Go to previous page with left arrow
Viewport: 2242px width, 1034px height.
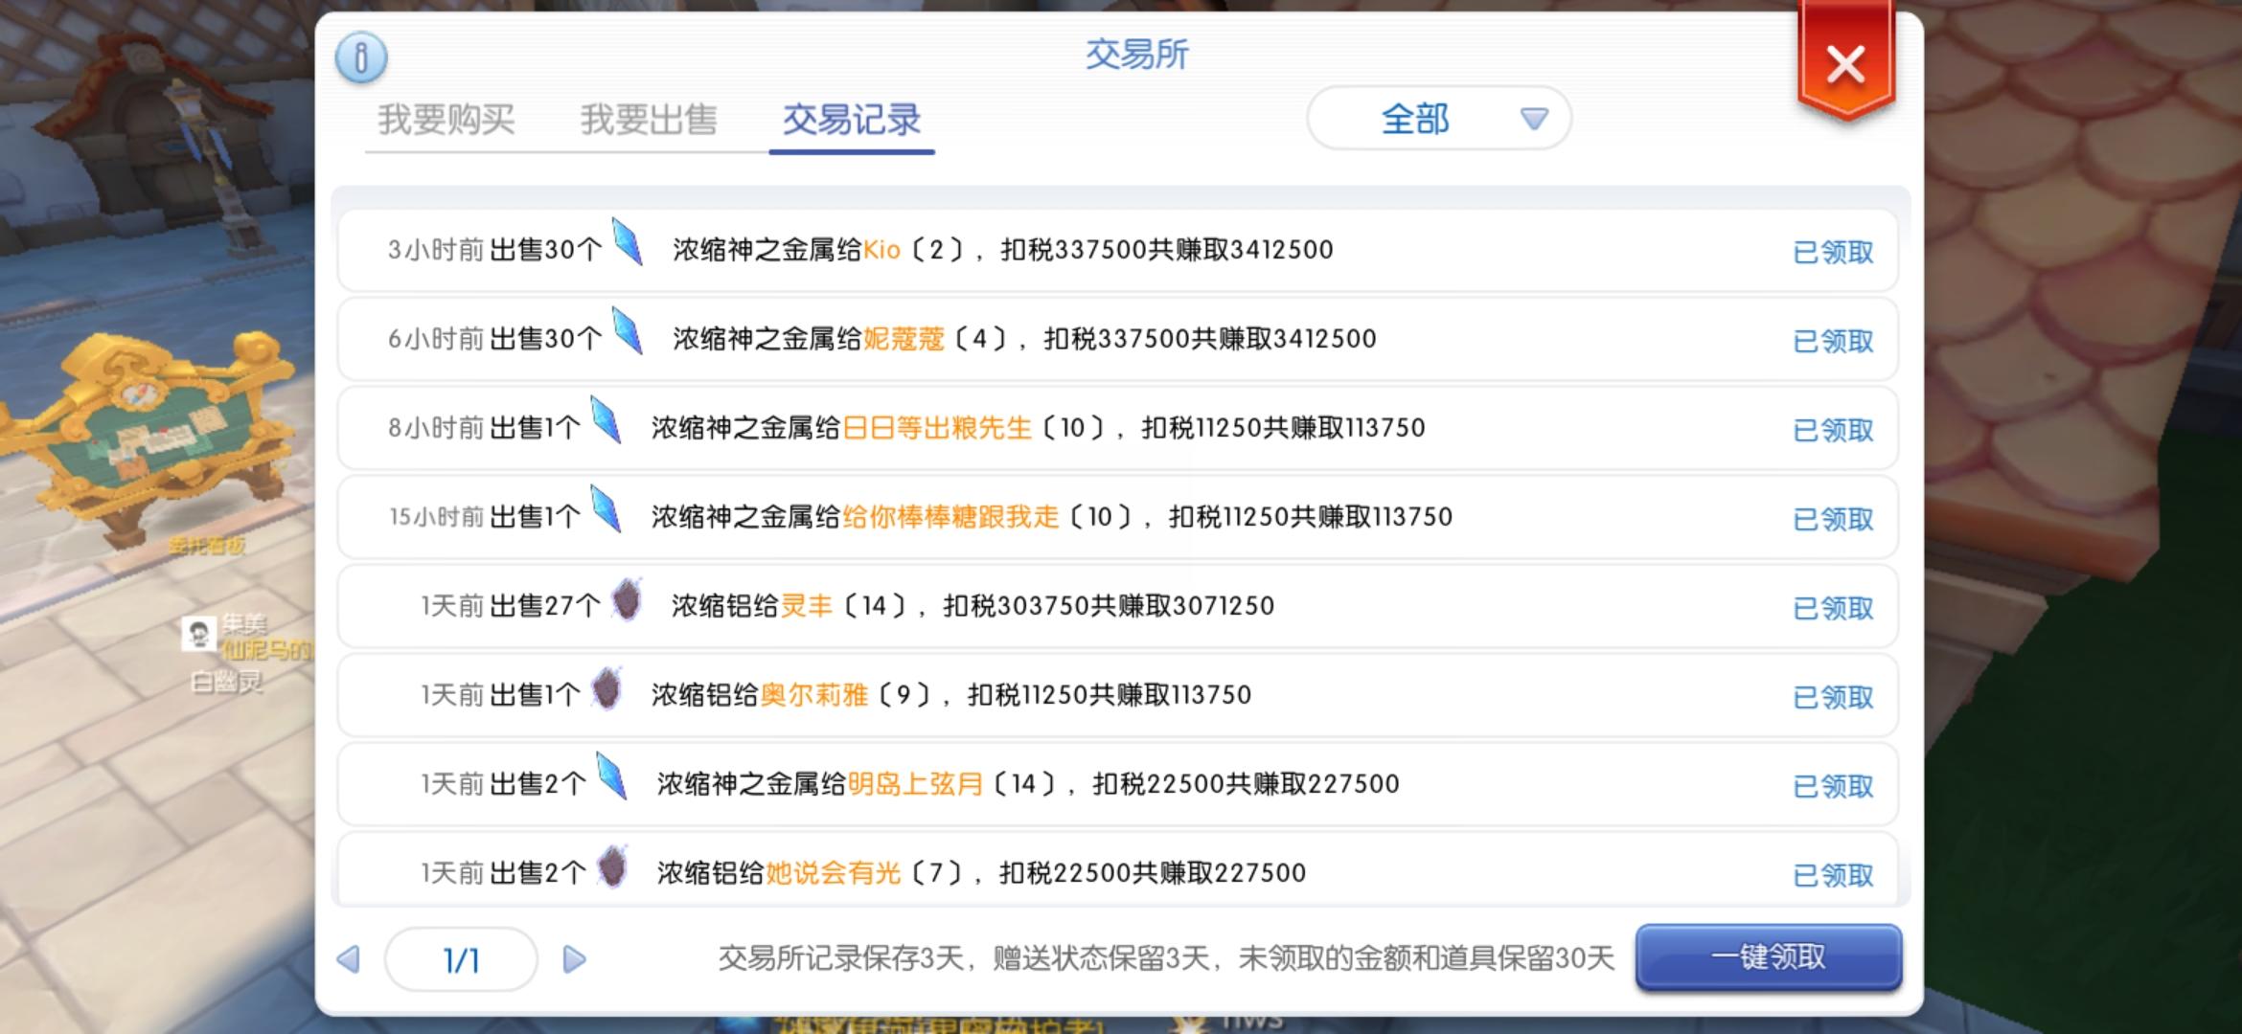350,959
